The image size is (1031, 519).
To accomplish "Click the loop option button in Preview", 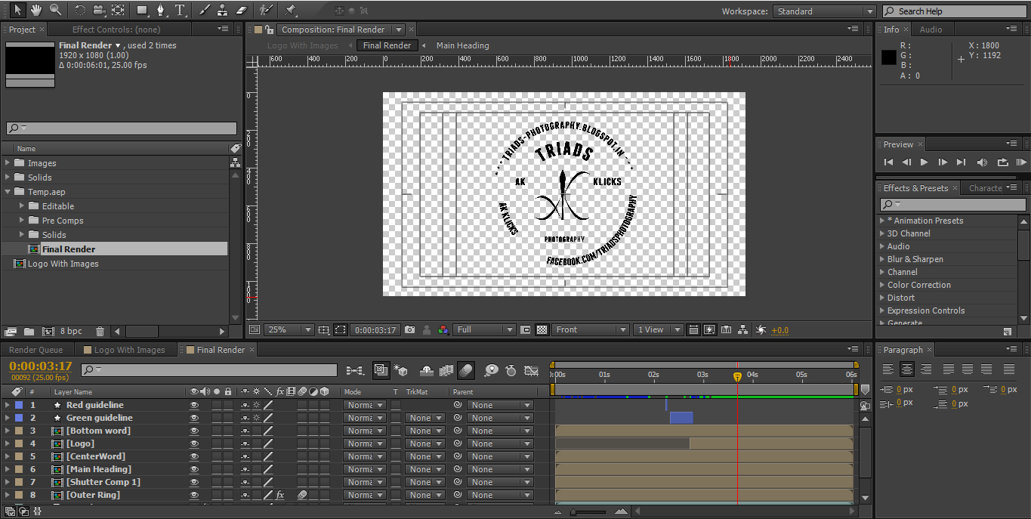I will [x=1003, y=162].
